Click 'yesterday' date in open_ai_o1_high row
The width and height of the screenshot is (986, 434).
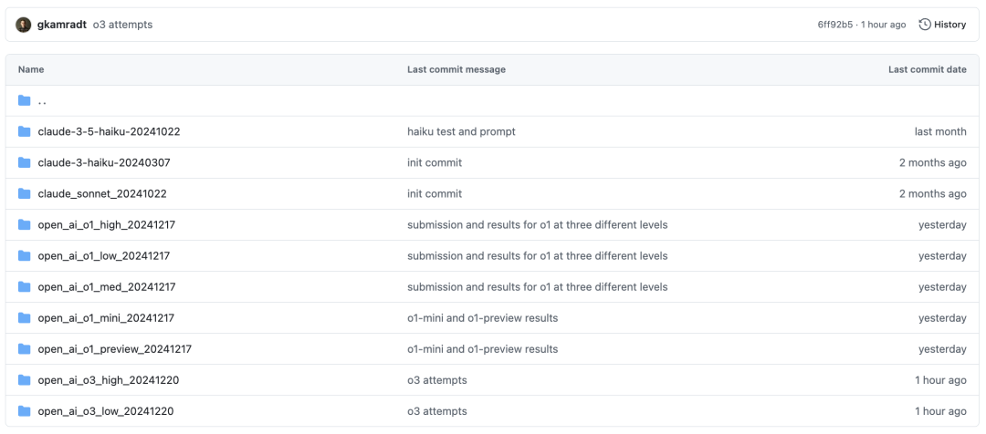[x=942, y=225]
